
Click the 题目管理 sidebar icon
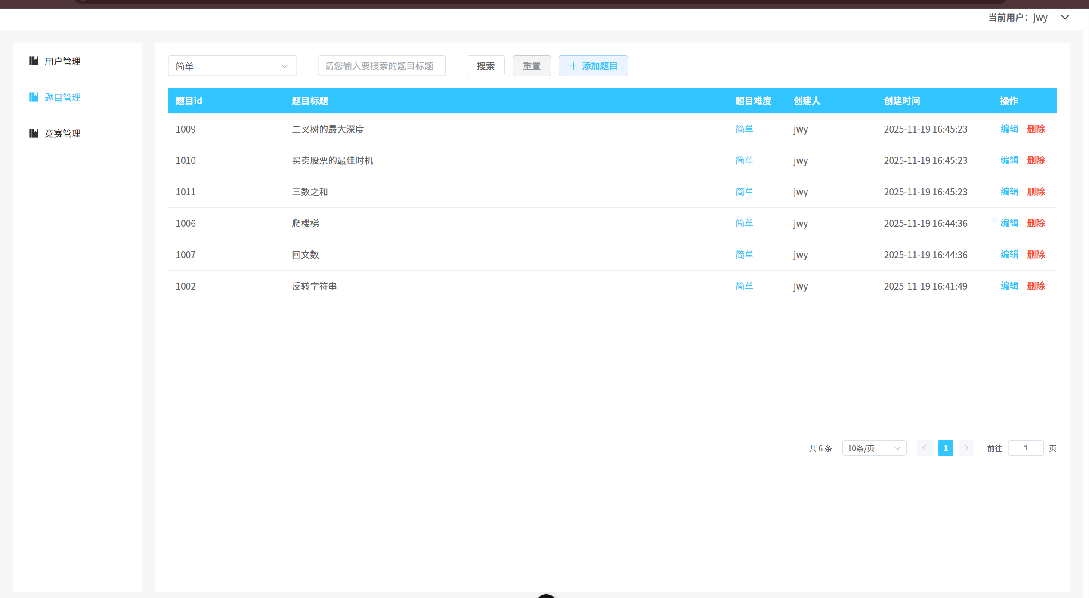(34, 97)
